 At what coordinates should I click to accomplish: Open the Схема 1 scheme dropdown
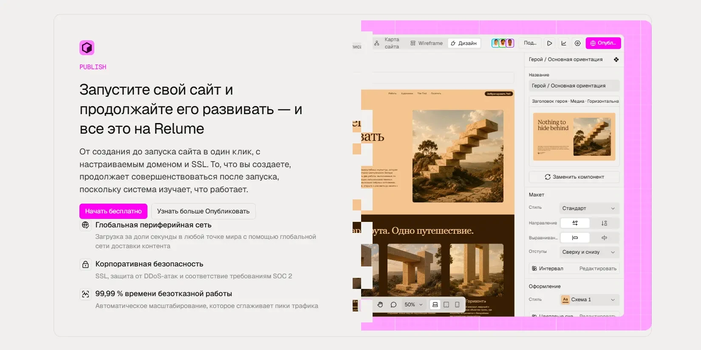pyautogui.click(x=589, y=300)
